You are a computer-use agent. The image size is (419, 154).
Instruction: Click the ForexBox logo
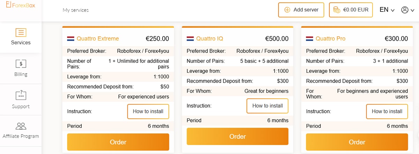pos(21,5)
